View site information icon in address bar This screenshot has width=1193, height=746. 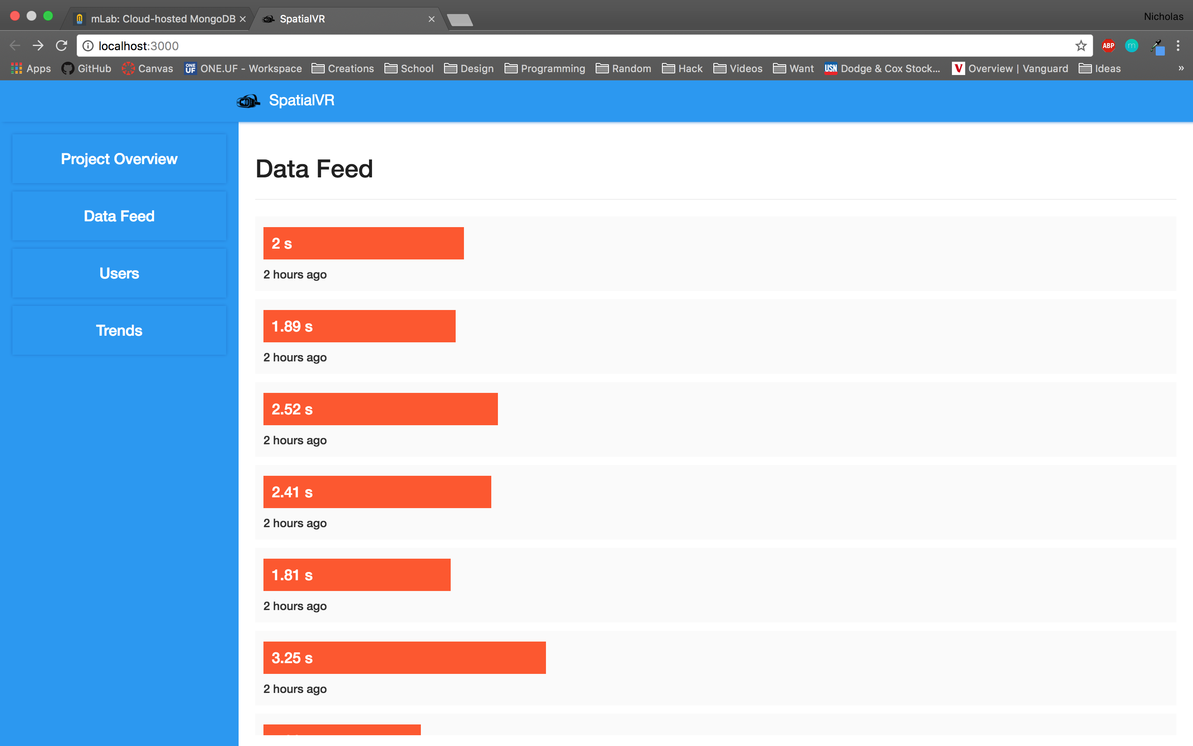point(88,46)
